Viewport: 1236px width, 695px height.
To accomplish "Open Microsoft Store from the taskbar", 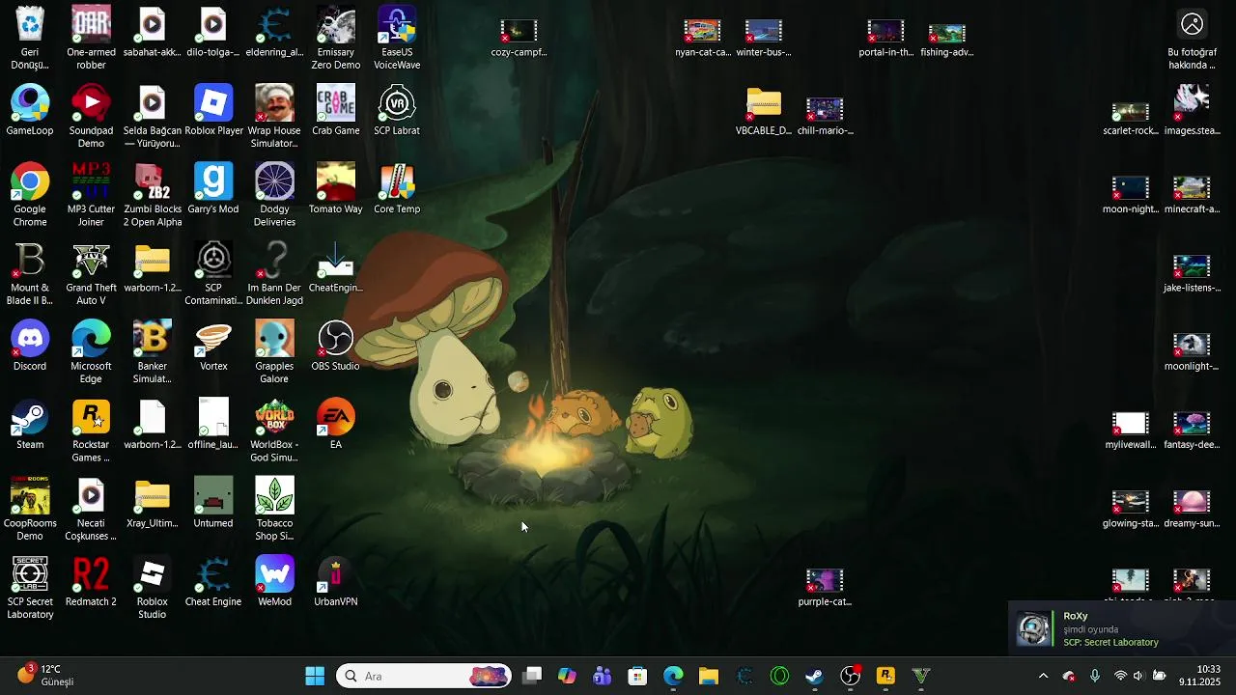I will click(x=637, y=676).
